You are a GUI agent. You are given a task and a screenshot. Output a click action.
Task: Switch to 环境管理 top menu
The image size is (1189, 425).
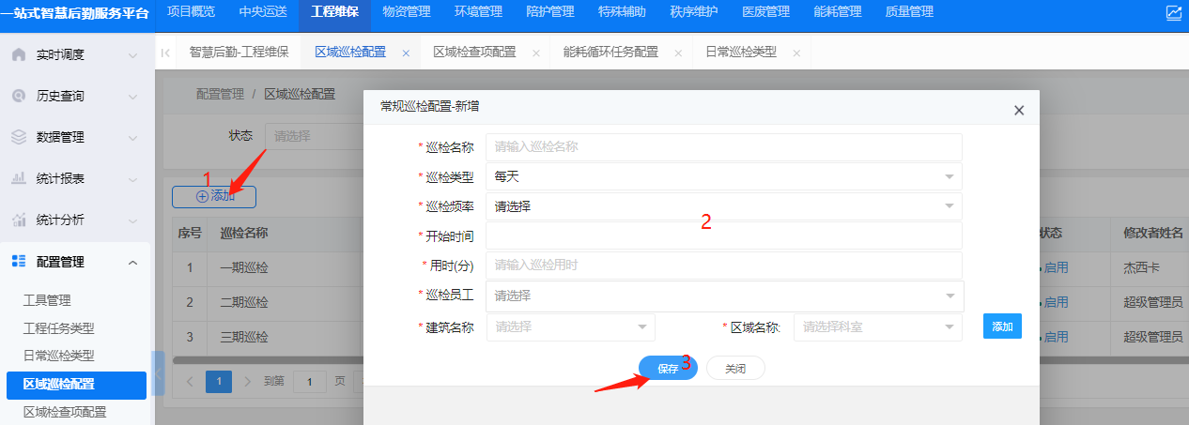(479, 12)
